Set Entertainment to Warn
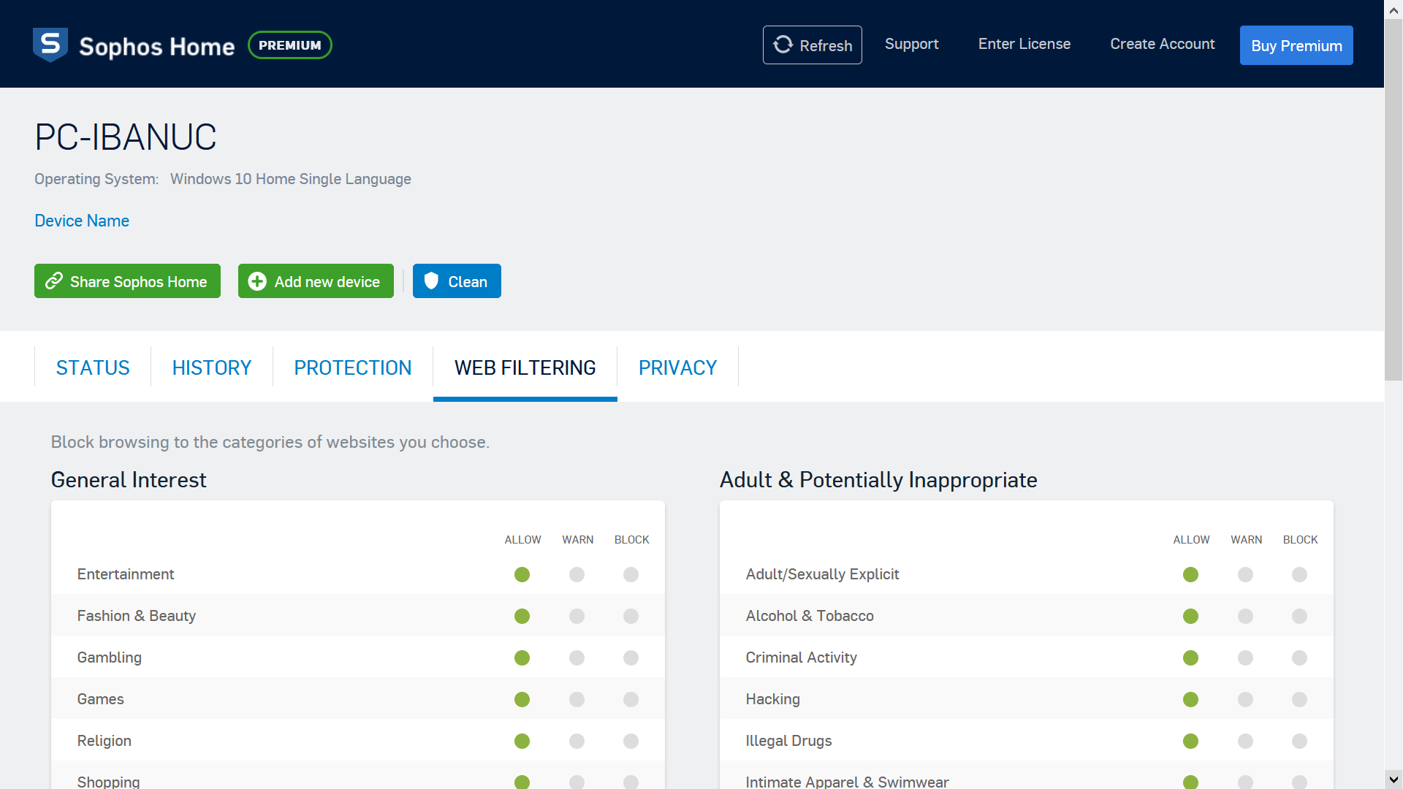This screenshot has height=789, width=1403. pos(577,574)
